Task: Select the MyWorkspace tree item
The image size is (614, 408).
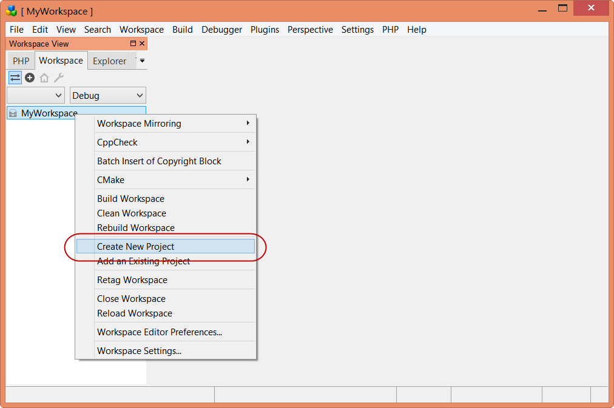Action: click(76, 113)
